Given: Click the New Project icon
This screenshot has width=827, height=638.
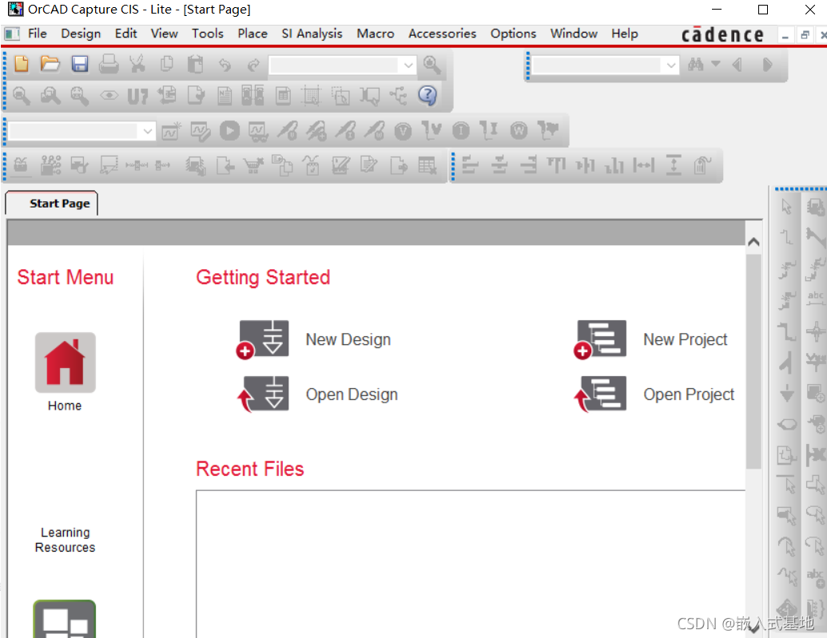Looking at the screenshot, I should pos(600,339).
